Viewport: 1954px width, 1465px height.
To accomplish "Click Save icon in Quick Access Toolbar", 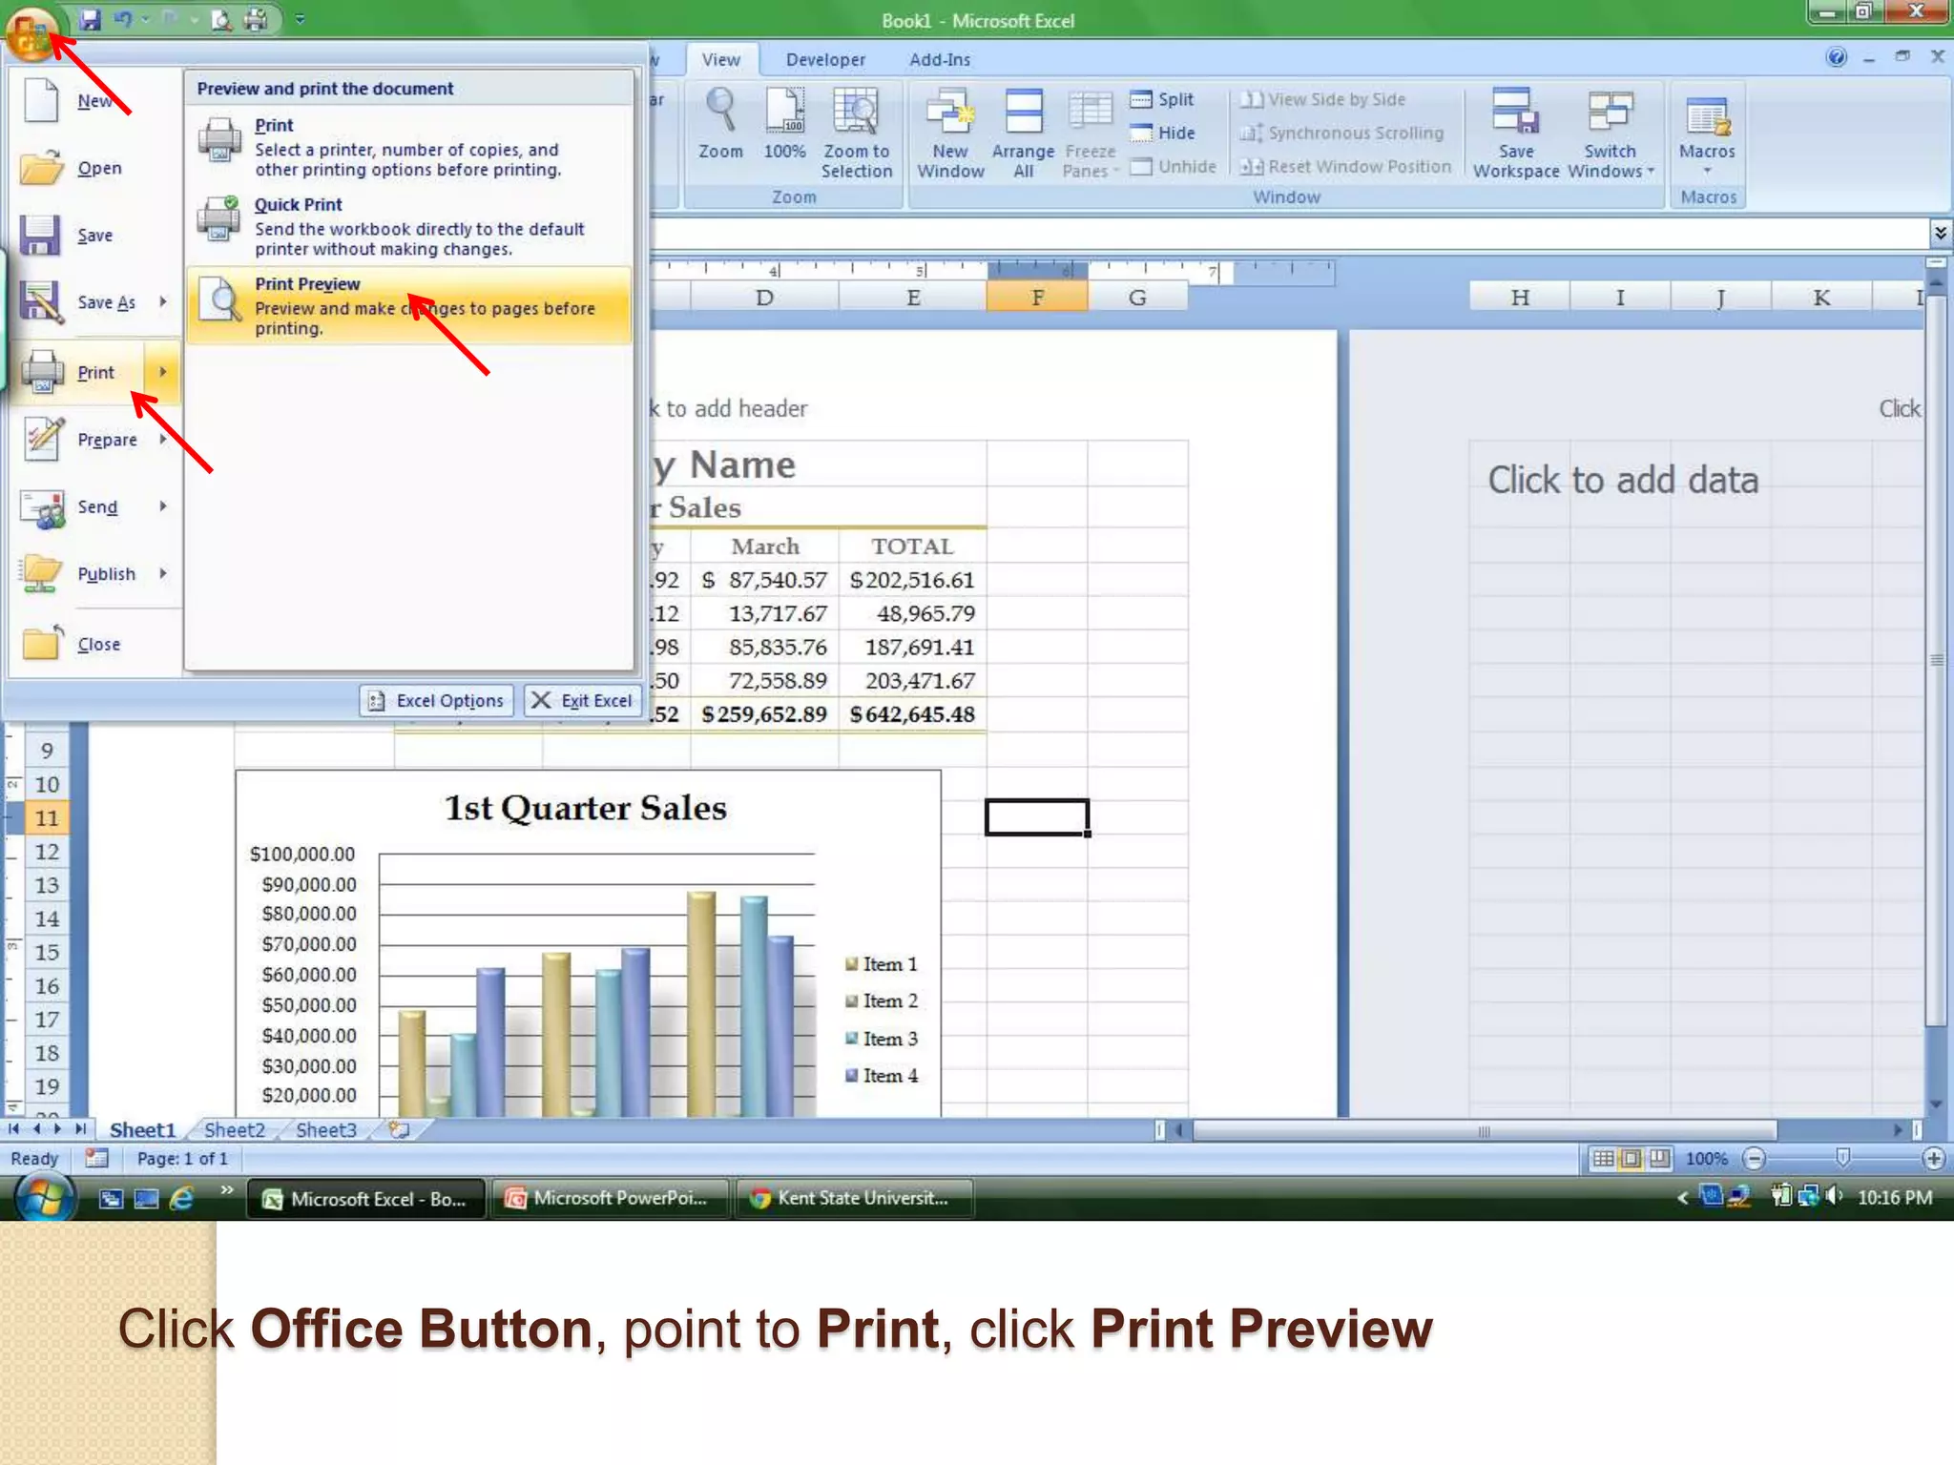I will [90, 19].
